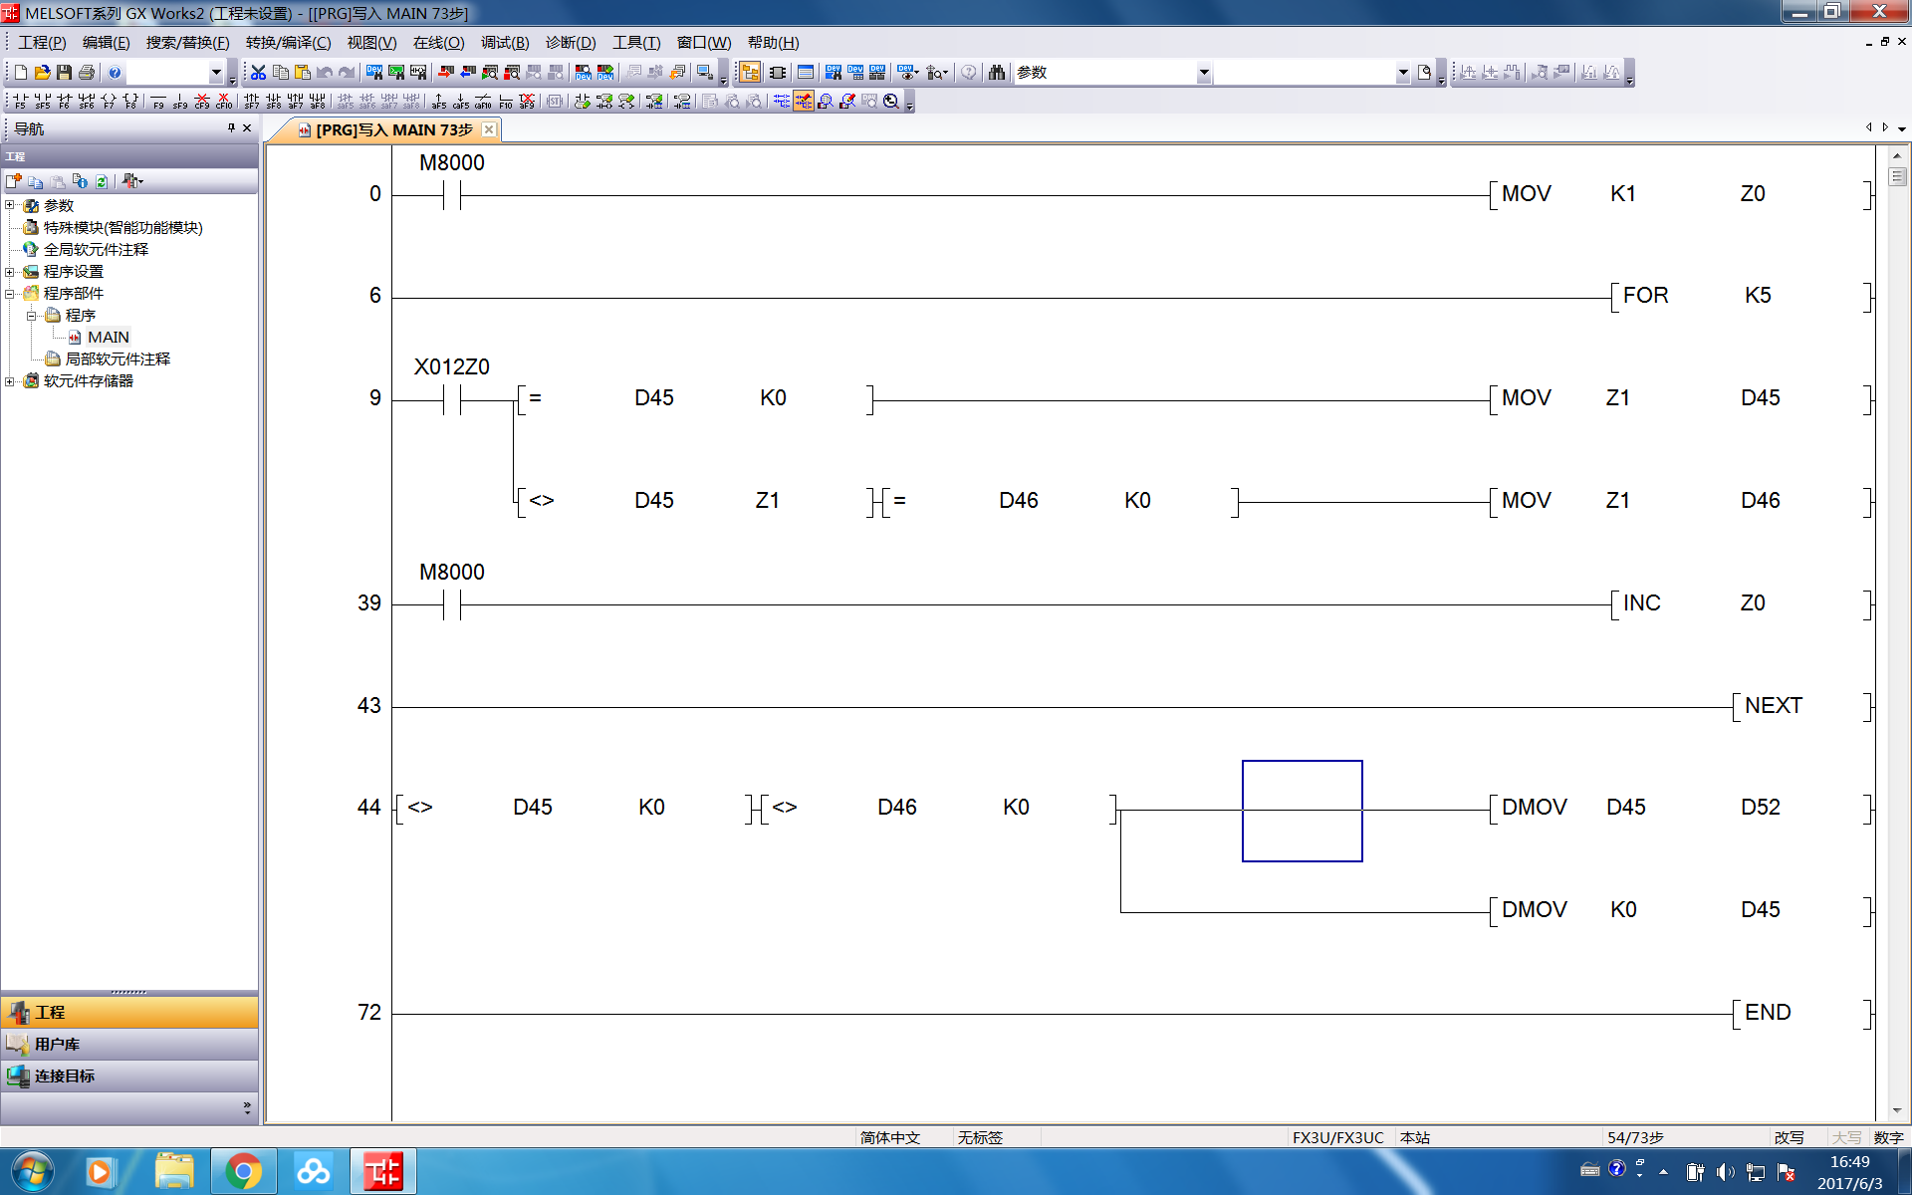This screenshot has height=1195, width=1912.
Task: Open the 参数 dropdown in toolbar
Action: pyautogui.click(x=1203, y=73)
